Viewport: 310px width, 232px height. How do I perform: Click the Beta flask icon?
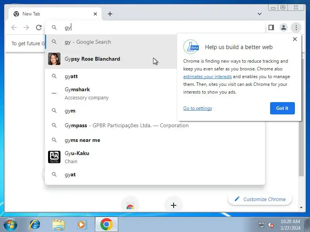[191, 47]
